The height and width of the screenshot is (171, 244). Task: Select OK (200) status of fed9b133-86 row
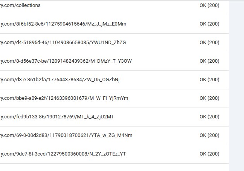click(x=210, y=117)
